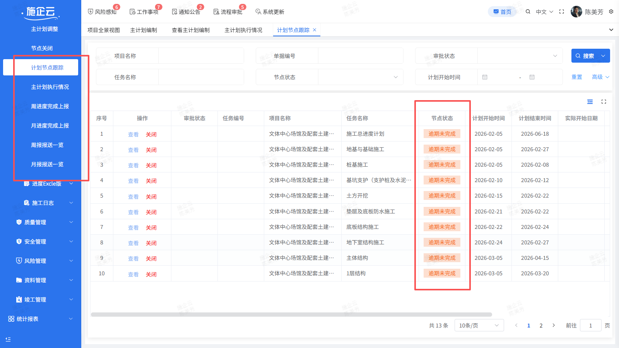
Task: Click the 重置 reset link
Action: (x=577, y=77)
